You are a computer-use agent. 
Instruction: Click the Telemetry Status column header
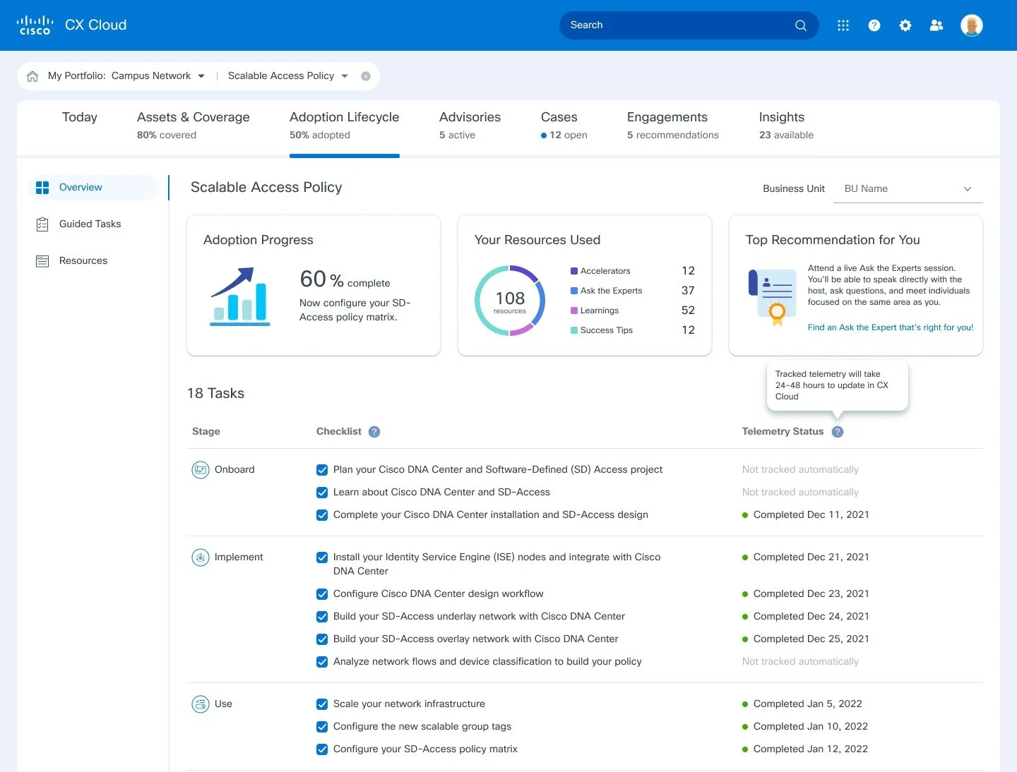click(783, 432)
